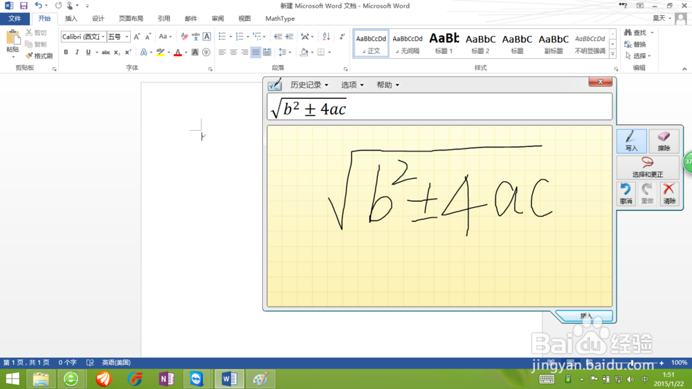Click the Align left icon

(x=222, y=52)
